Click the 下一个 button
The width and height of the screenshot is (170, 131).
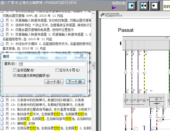click(x=75, y=82)
